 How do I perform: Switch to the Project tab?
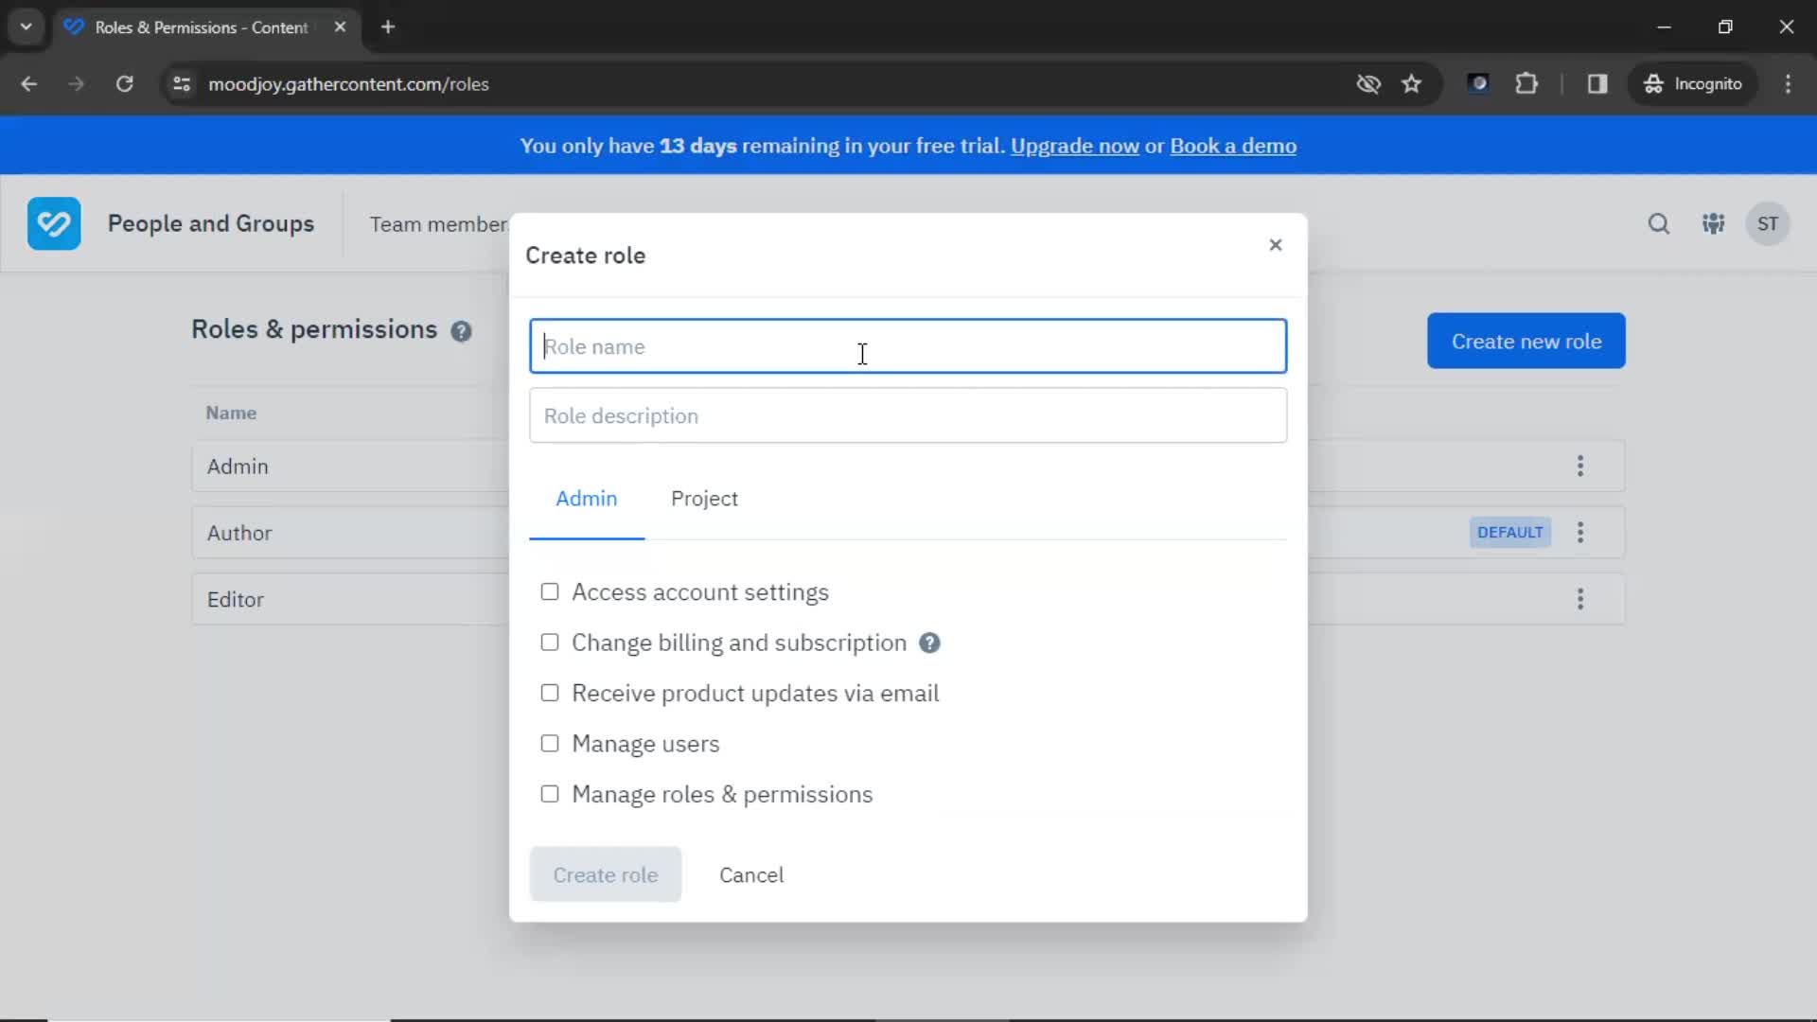click(x=705, y=498)
